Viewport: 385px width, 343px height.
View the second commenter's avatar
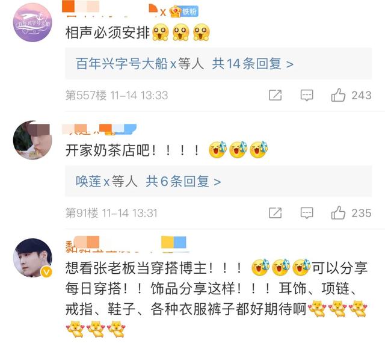pos(32,140)
